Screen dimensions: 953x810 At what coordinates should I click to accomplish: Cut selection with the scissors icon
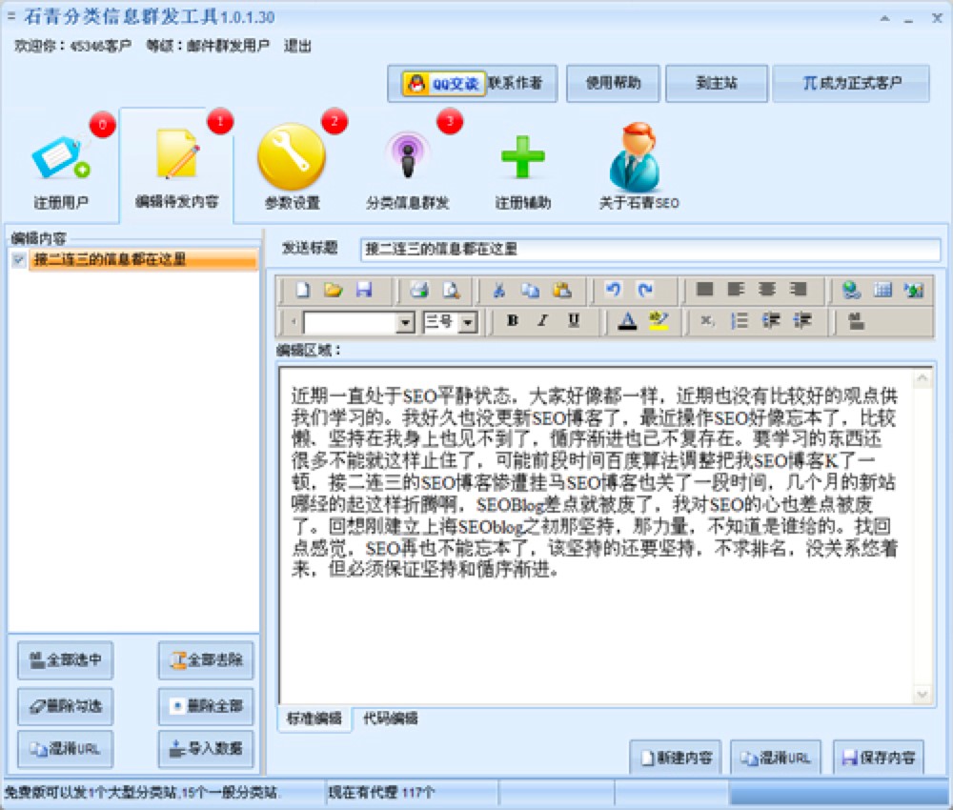click(499, 291)
